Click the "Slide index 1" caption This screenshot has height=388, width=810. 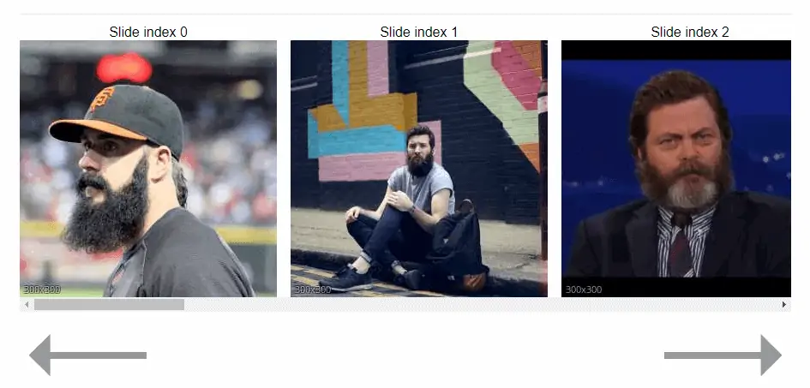coord(419,32)
